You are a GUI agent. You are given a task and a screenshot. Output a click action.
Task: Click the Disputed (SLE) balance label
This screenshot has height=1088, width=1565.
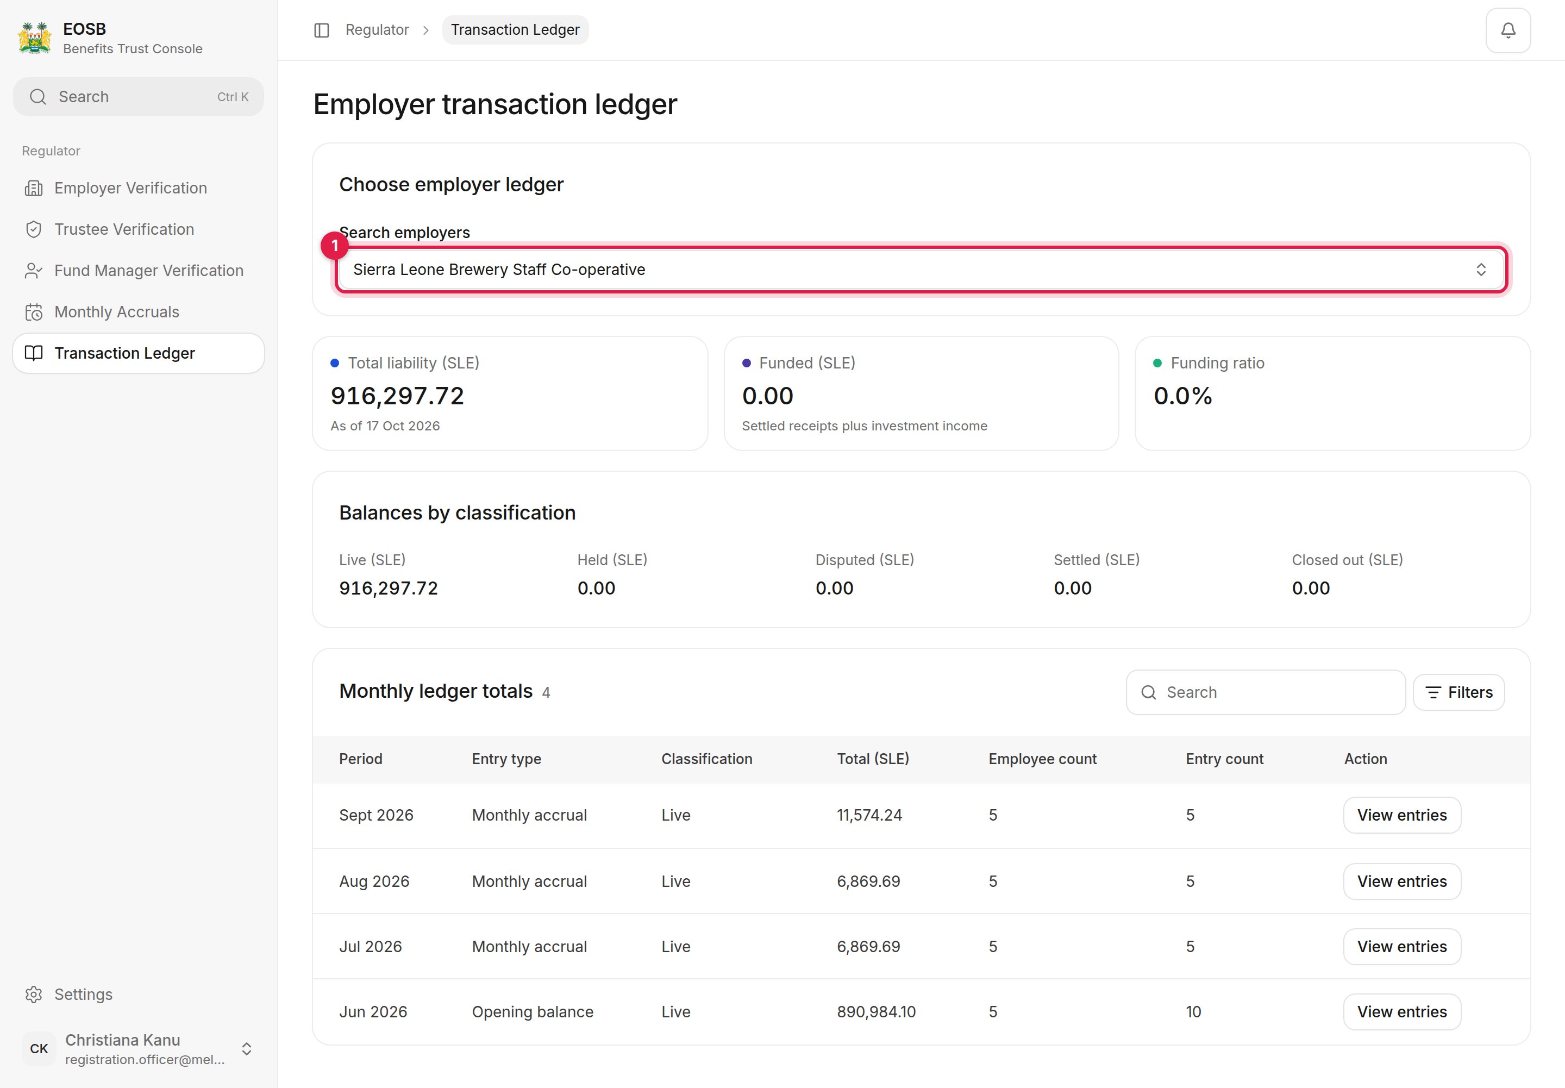point(865,560)
